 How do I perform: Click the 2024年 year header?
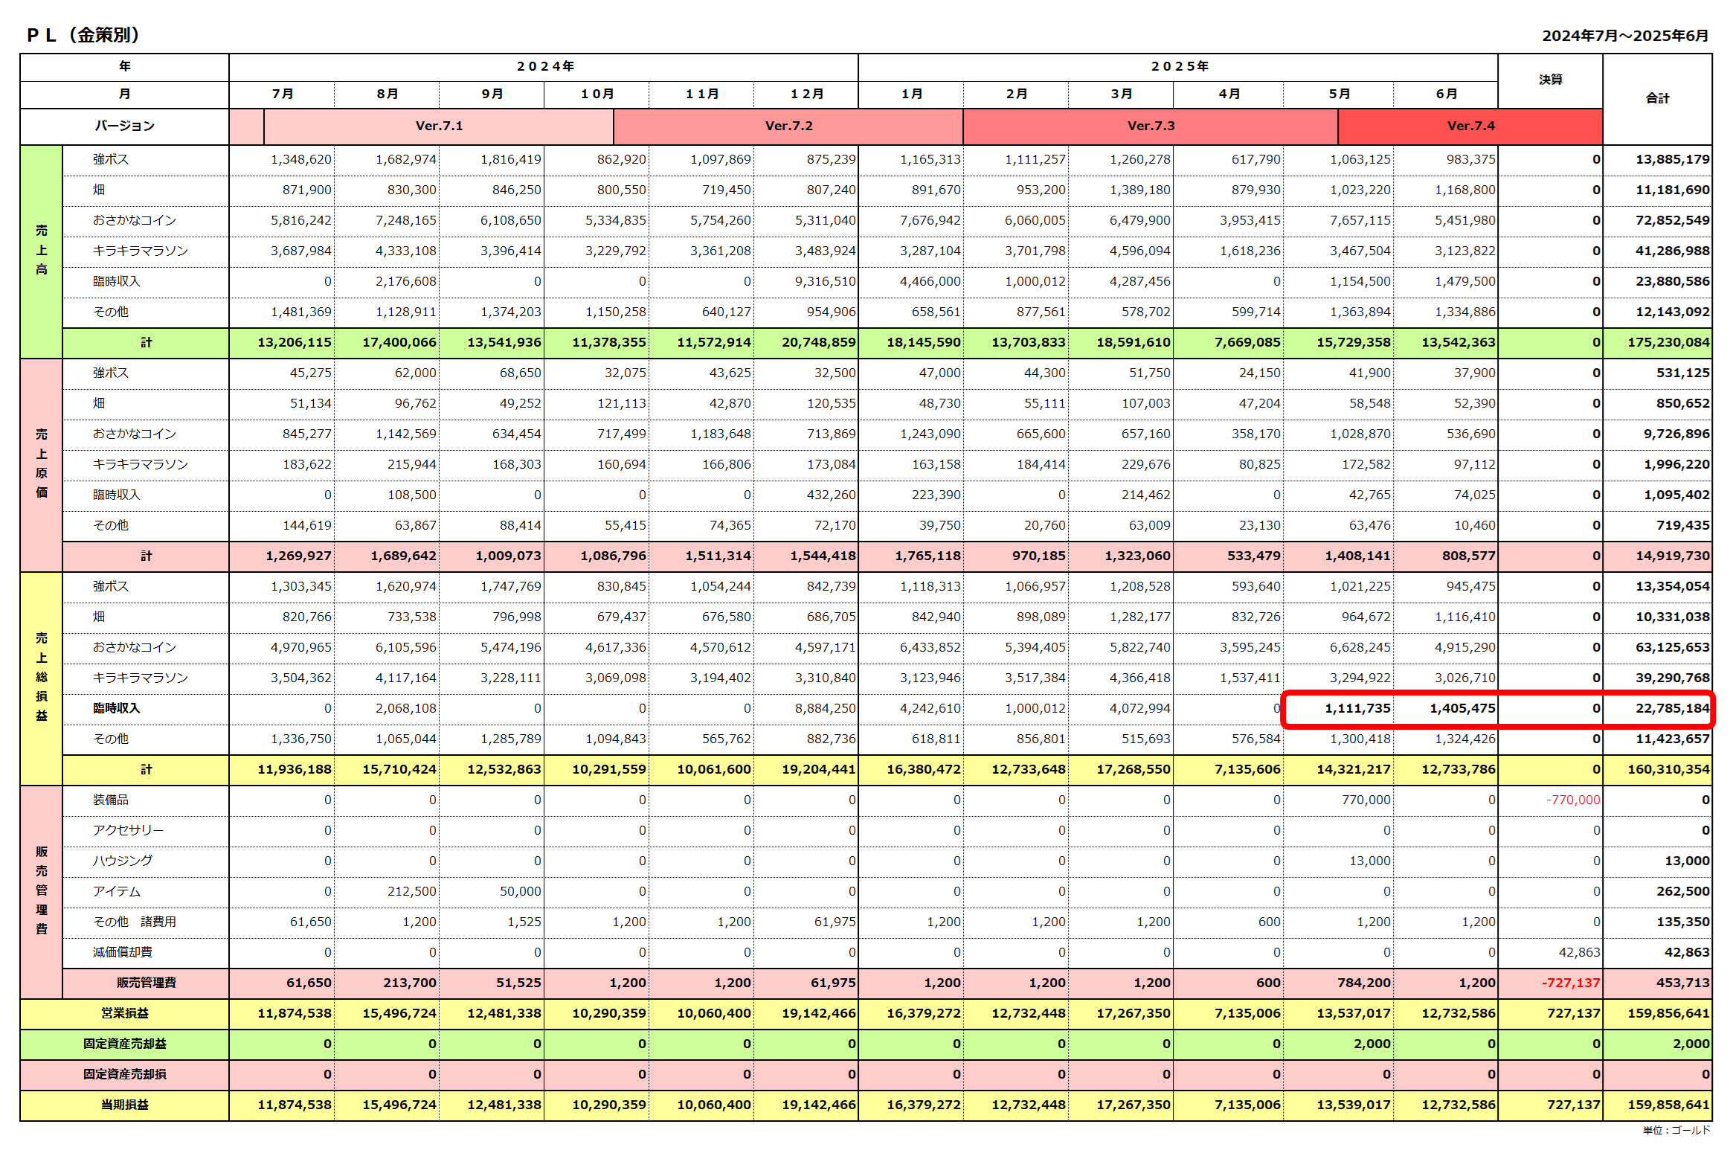544,66
